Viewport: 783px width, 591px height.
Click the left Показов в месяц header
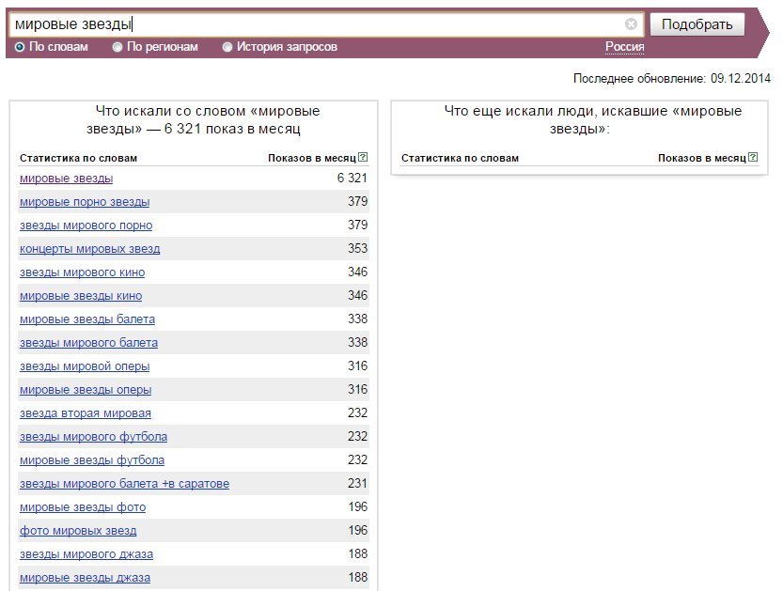click(312, 158)
